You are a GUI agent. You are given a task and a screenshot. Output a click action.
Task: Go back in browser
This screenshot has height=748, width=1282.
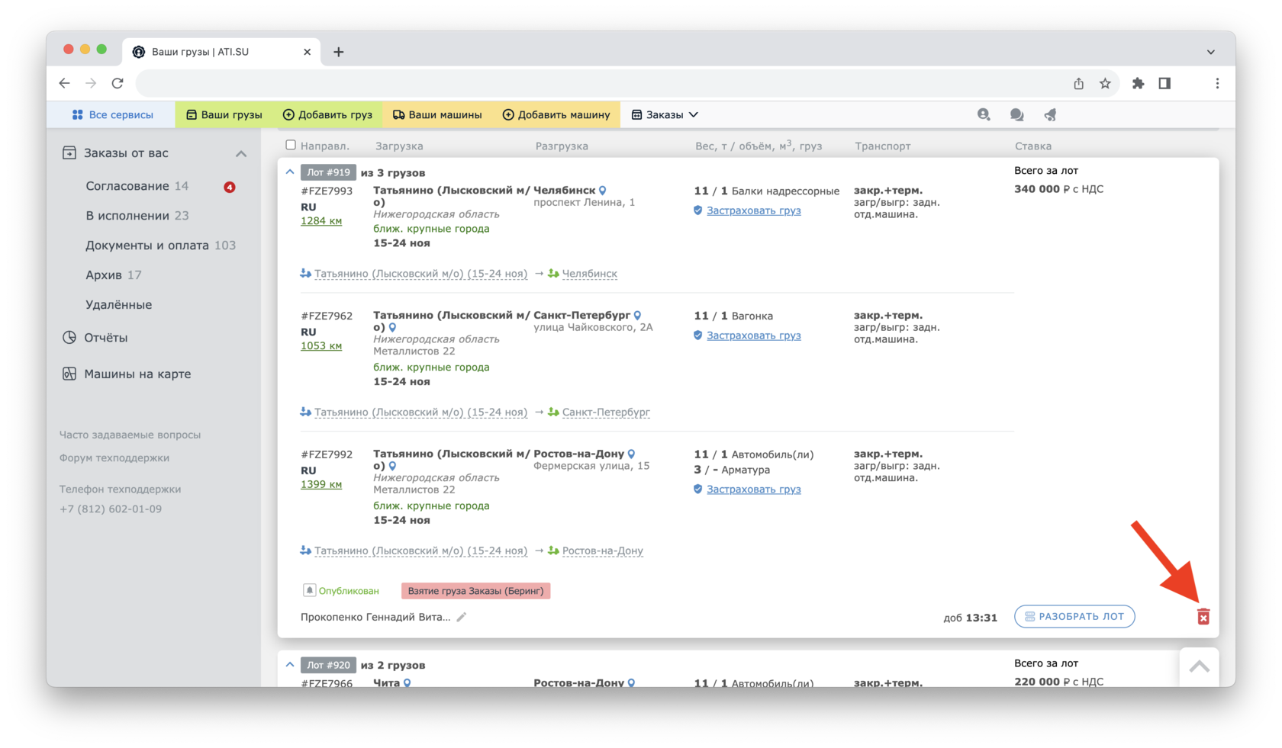pyautogui.click(x=64, y=83)
